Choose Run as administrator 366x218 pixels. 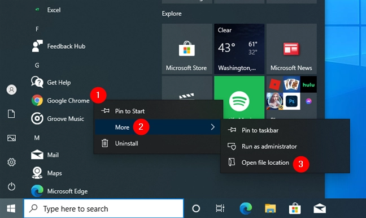pyautogui.click(x=285, y=147)
